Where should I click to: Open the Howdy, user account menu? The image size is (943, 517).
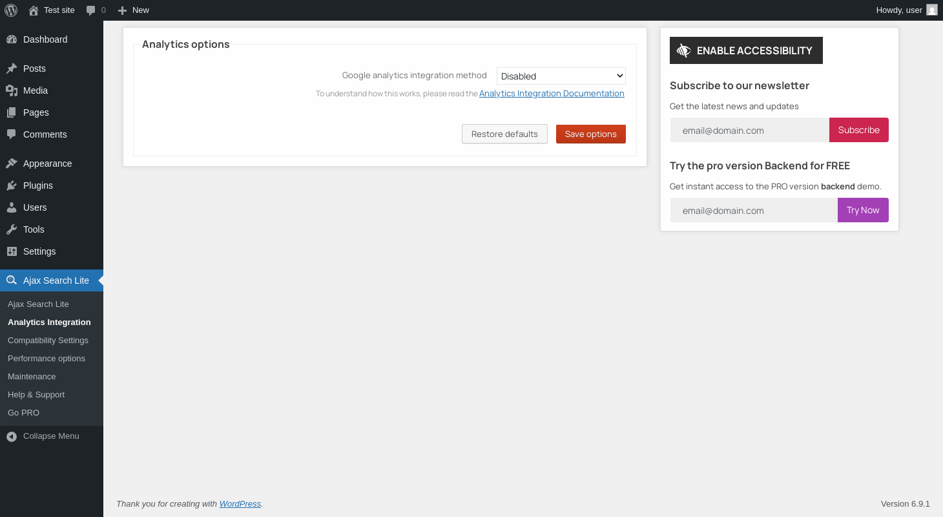click(x=907, y=10)
